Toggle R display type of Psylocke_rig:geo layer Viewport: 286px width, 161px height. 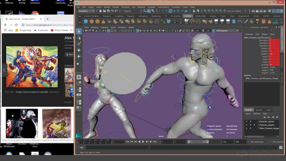coord(254,125)
